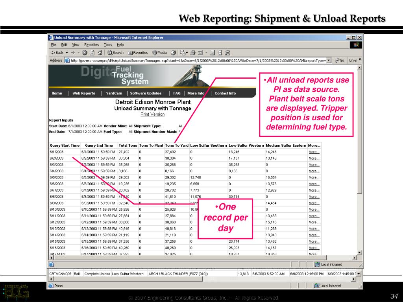Click the Go button
The image size is (403, 302).
[340, 60]
